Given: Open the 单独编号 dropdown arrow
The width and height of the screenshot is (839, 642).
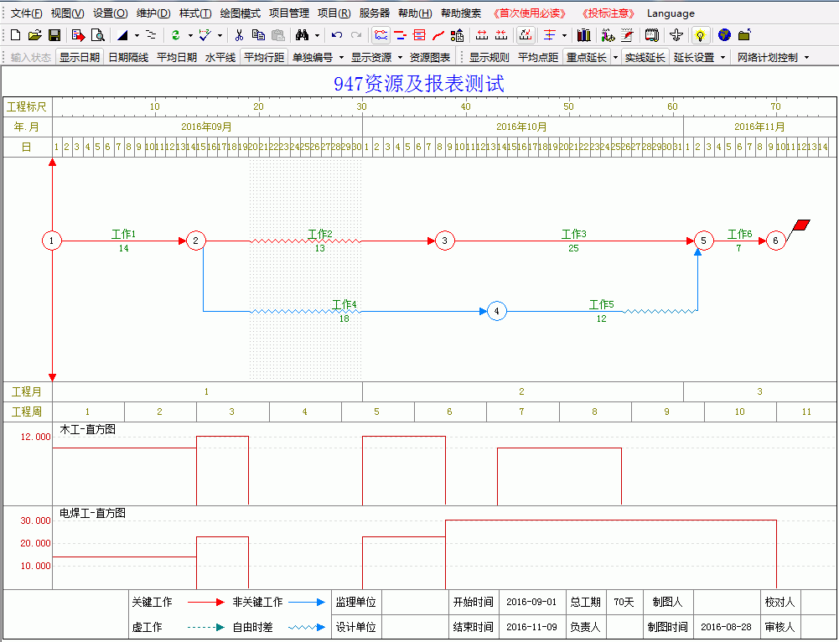Looking at the screenshot, I should (341, 57).
